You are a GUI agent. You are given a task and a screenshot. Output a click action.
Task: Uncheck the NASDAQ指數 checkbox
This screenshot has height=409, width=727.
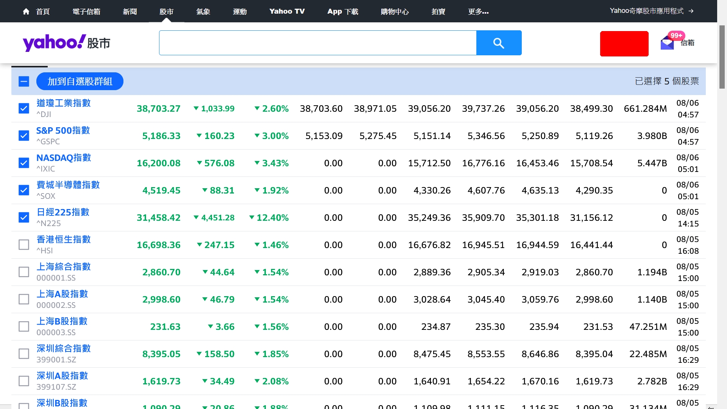click(24, 163)
